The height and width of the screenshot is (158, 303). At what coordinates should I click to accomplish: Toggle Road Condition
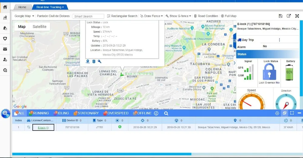point(206,16)
